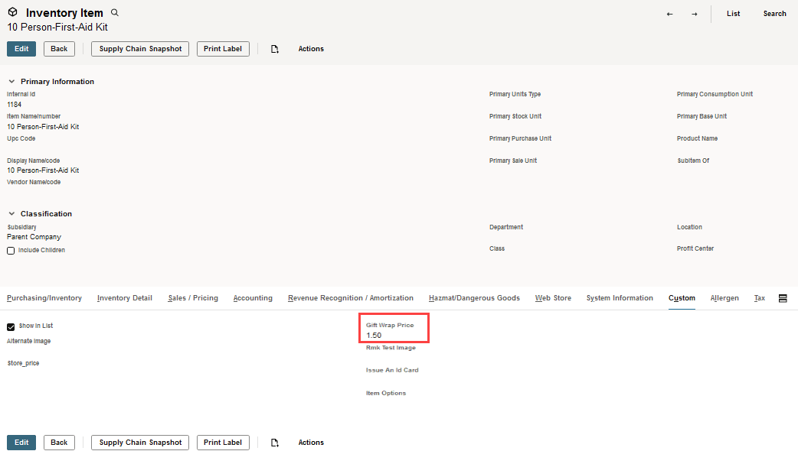798x451 pixels.
Task: Open the List link
Action: [734, 14]
